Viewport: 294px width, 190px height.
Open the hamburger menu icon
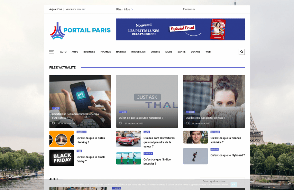tap(52, 52)
